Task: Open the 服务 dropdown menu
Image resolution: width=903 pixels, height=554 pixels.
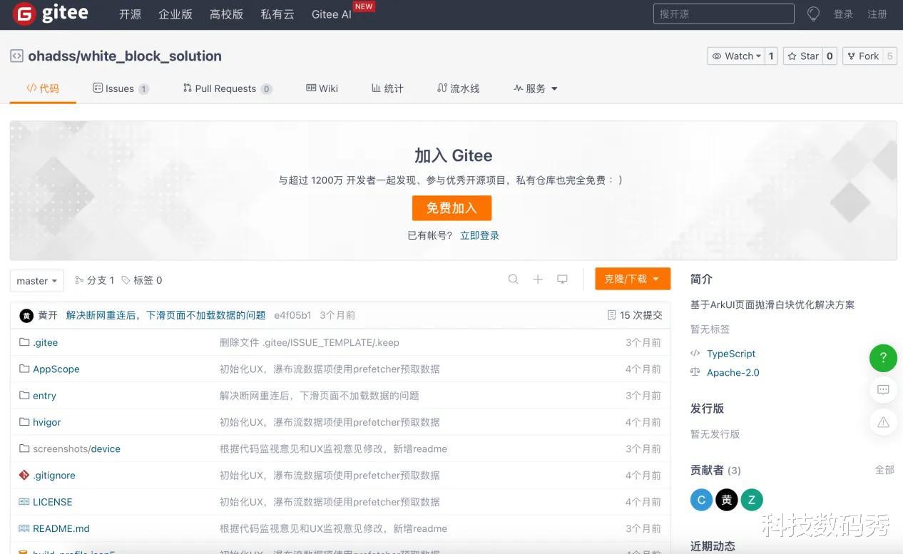Action: [535, 88]
